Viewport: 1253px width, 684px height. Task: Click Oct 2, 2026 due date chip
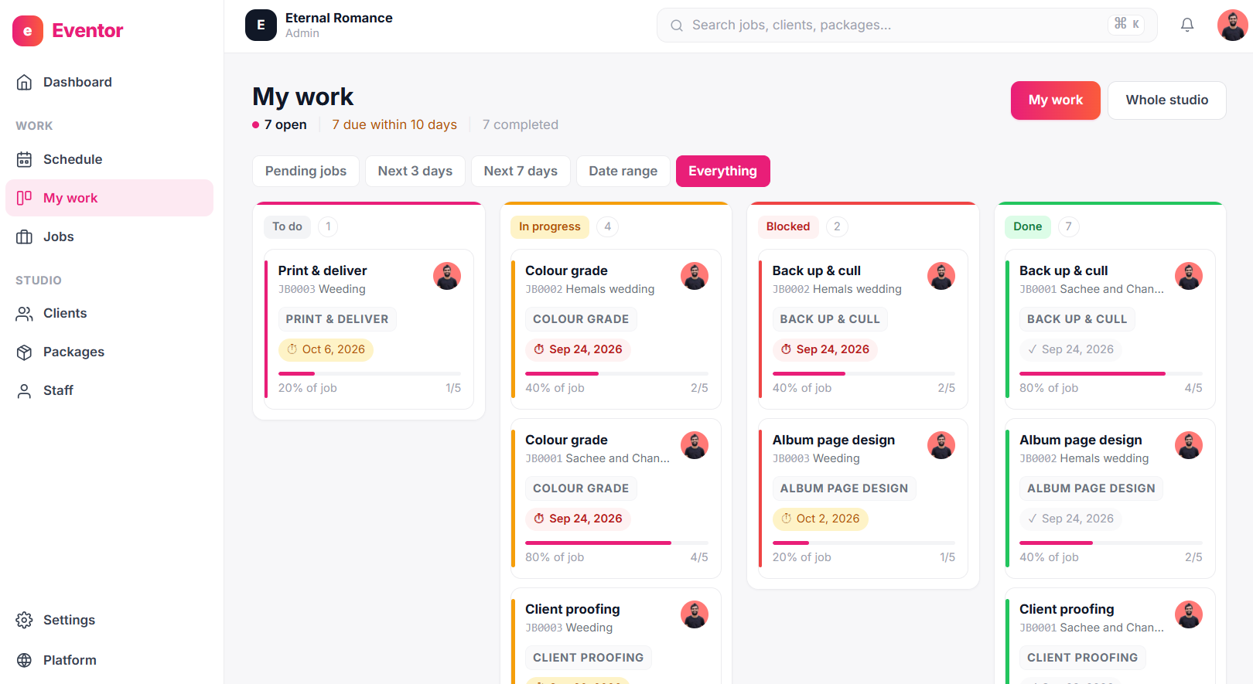[820, 519]
